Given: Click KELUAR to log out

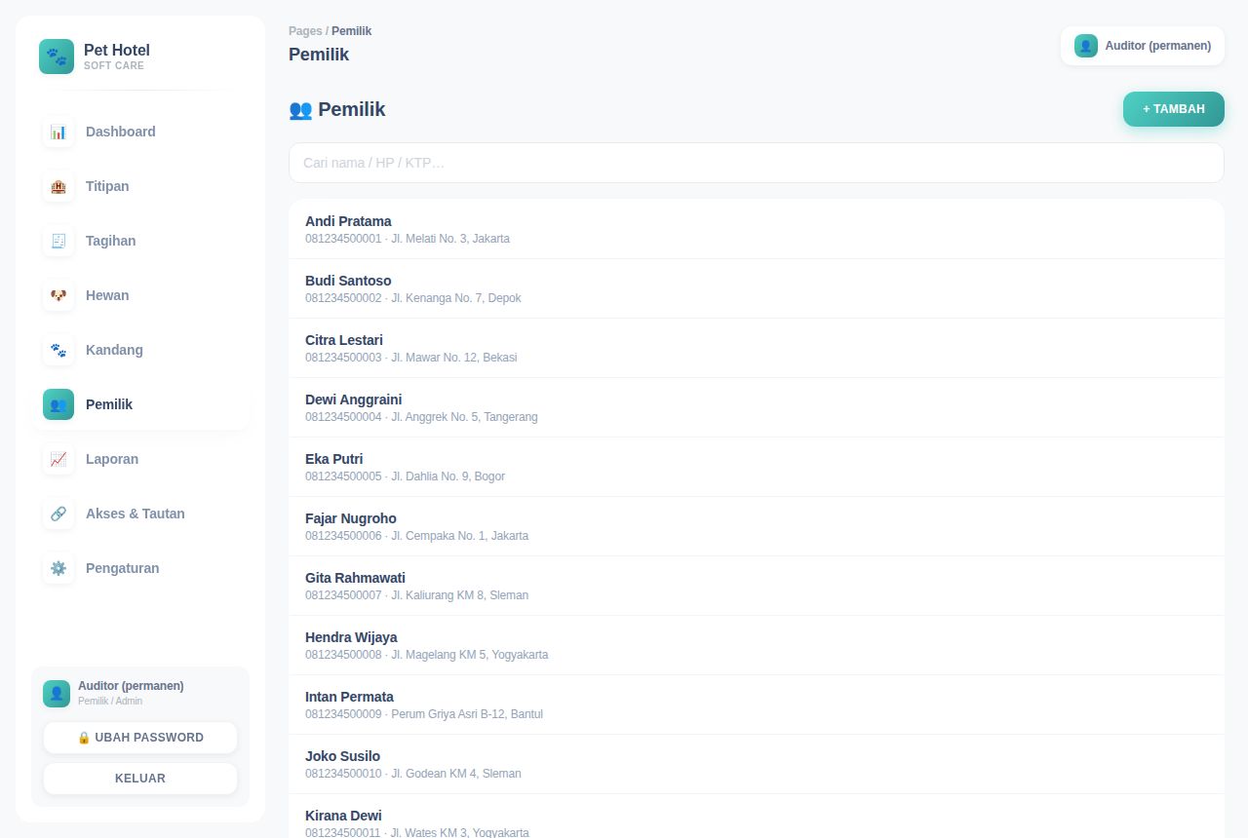Looking at the screenshot, I should coord(140,779).
